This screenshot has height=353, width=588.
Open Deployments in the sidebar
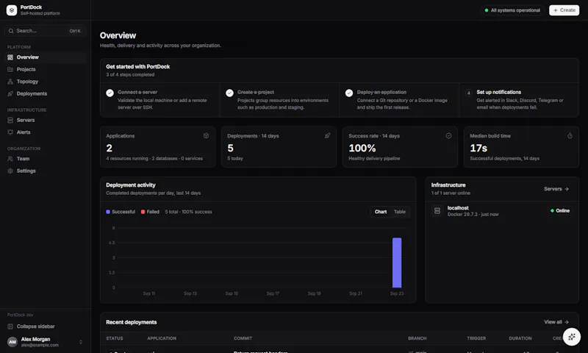click(45, 93)
